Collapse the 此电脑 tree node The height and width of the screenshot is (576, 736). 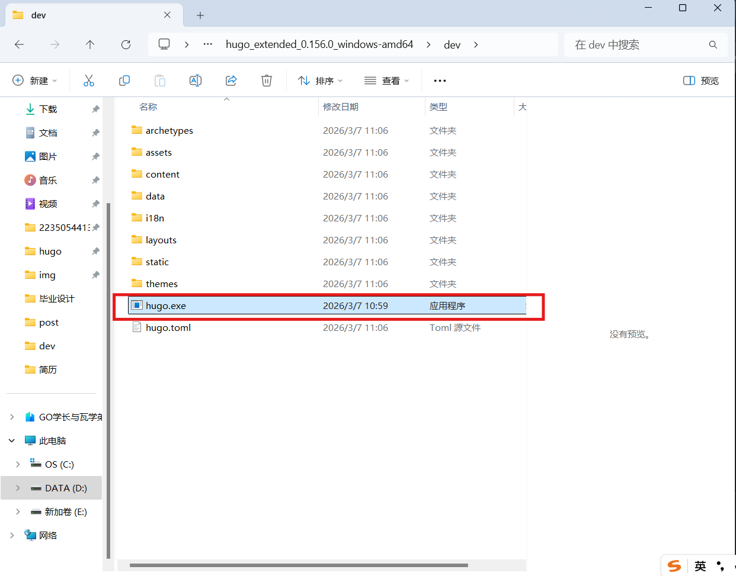(x=12, y=440)
